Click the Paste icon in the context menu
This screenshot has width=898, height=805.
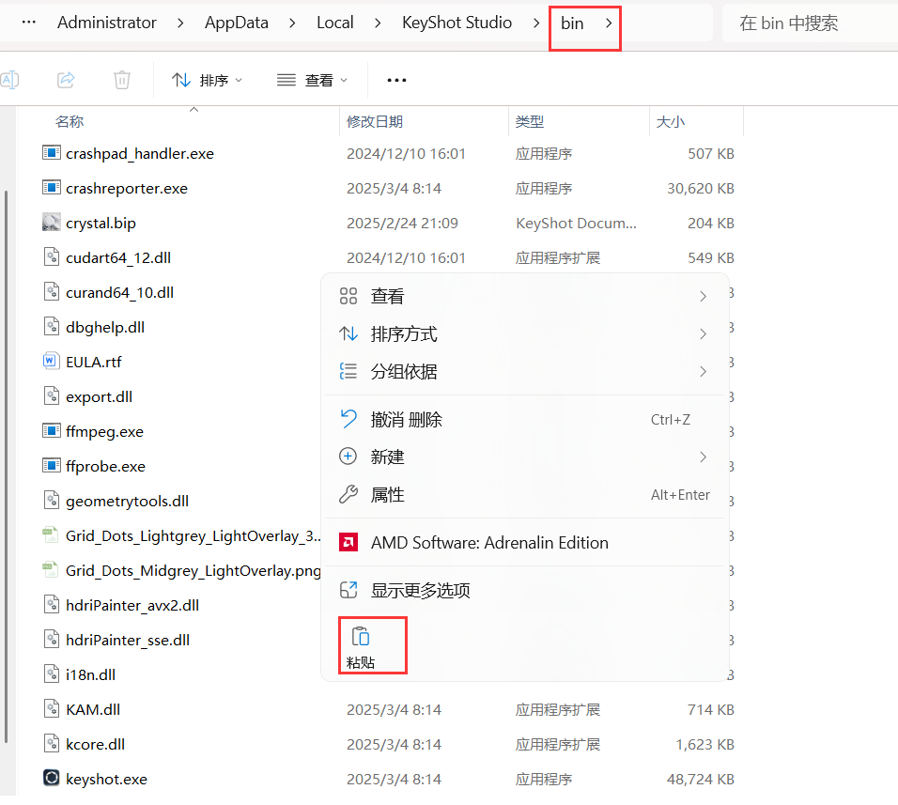click(x=362, y=636)
